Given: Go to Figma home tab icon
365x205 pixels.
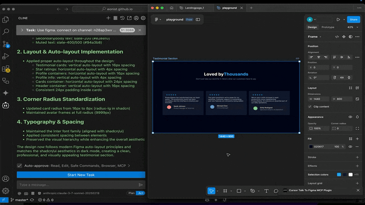Looking at the screenshot, I should pyautogui.click(x=172, y=8).
